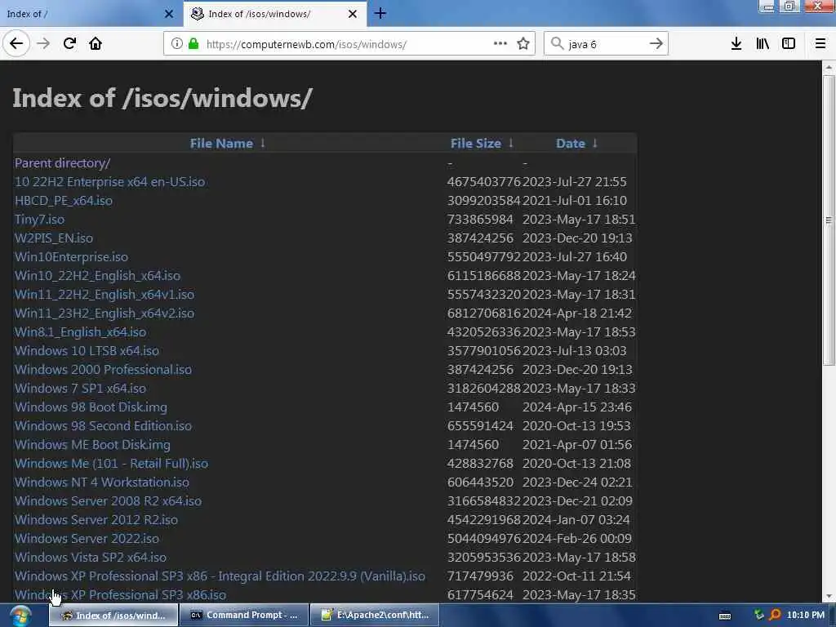Image resolution: width=836 pixels, height=627 pixels.
Task: Switch to E:\Apache2\conf taskbar window
Action: (375, 616)
